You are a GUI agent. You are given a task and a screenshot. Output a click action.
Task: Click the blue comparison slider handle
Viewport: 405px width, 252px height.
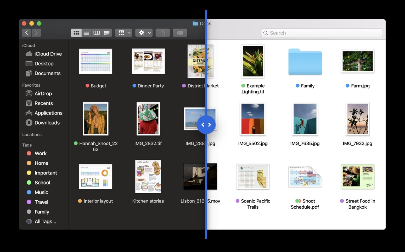click(206, 125)
